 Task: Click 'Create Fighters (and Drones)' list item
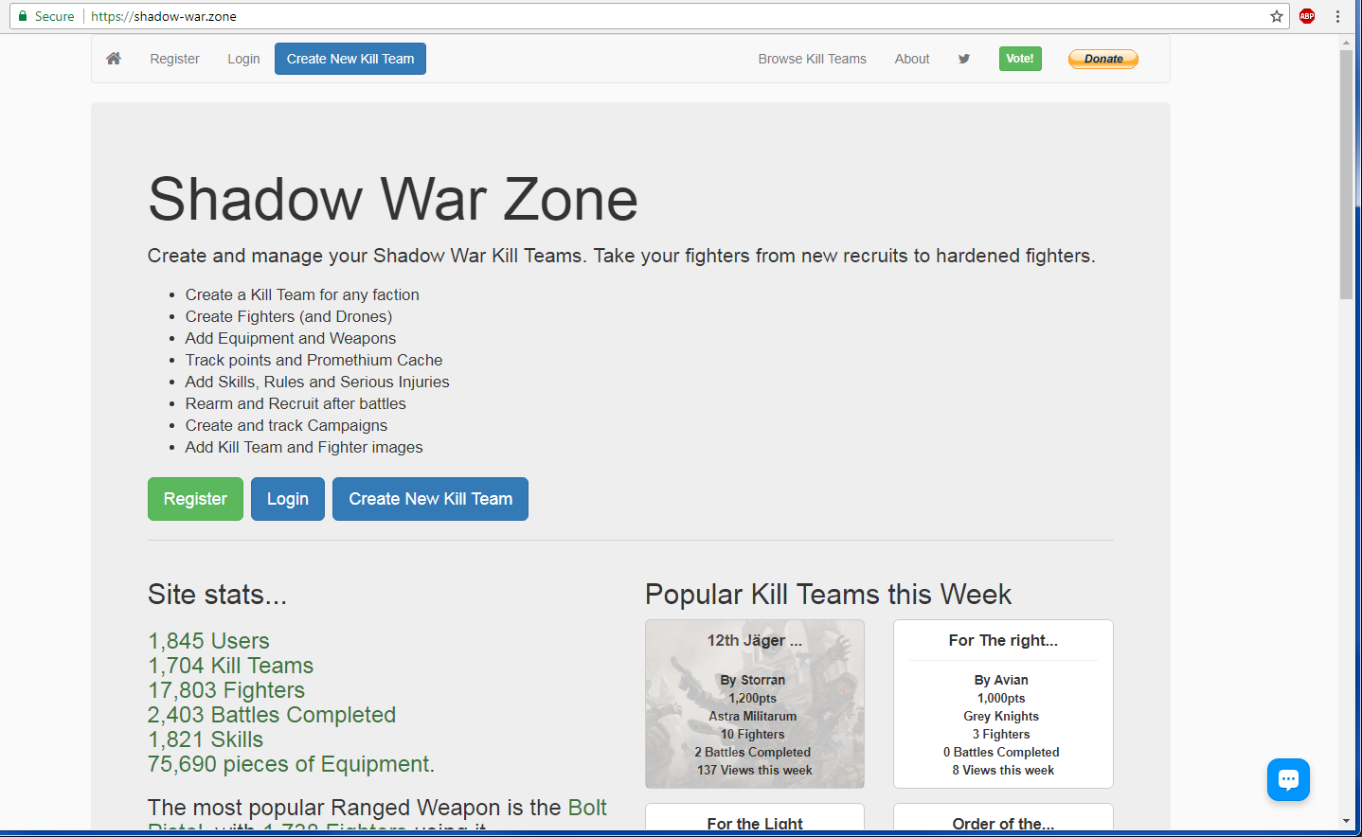289,316
